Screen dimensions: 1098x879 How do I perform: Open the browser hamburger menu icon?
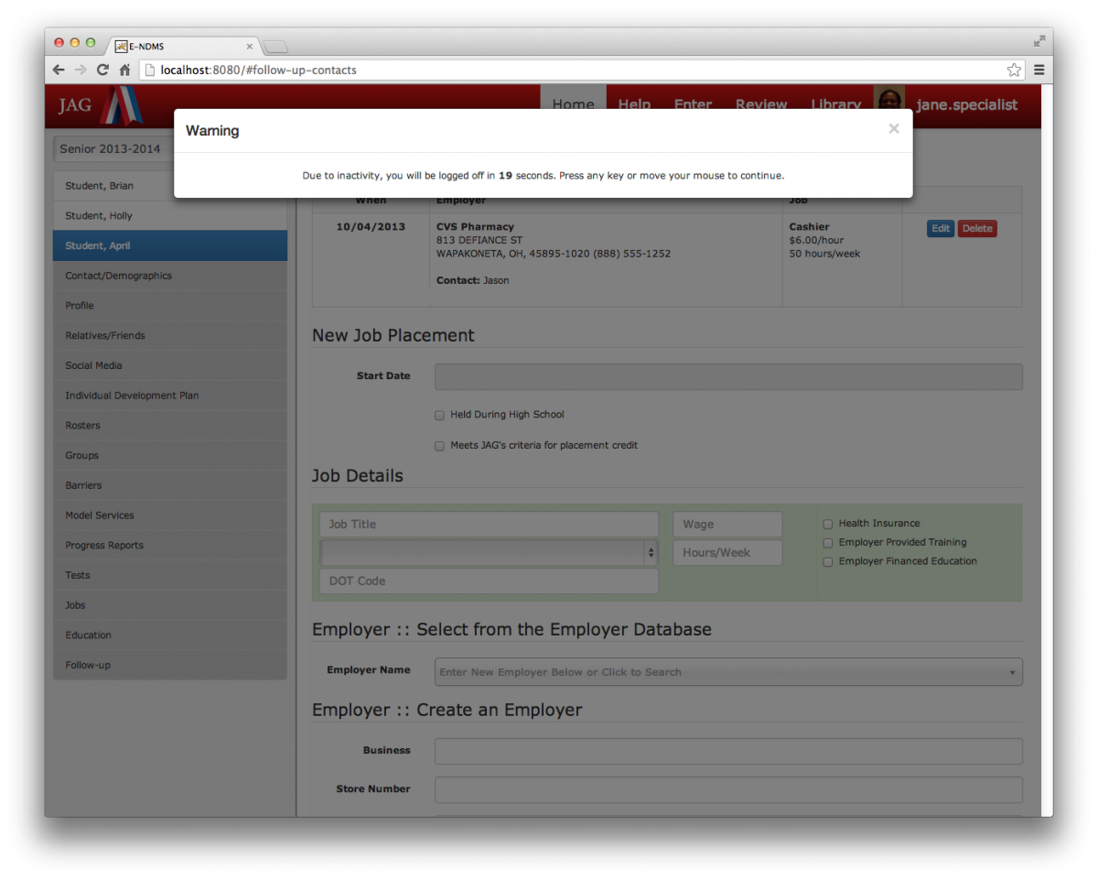(1039, 70)
